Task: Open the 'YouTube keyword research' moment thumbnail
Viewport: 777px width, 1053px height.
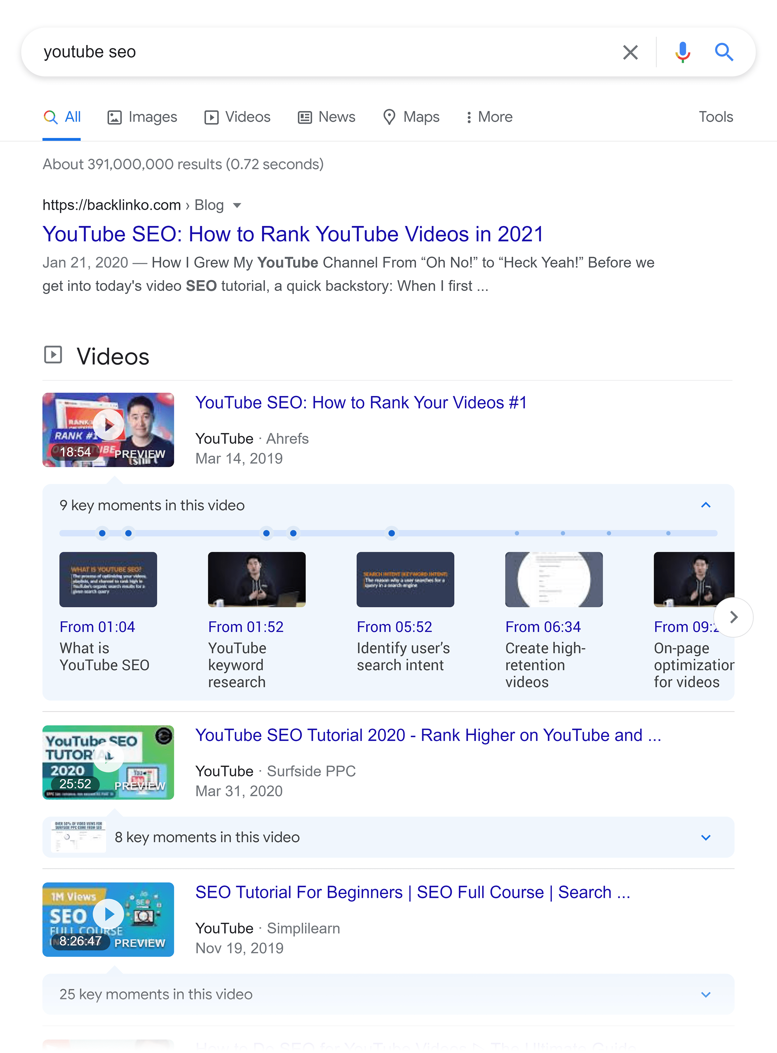Action: (x=257, y=579)
